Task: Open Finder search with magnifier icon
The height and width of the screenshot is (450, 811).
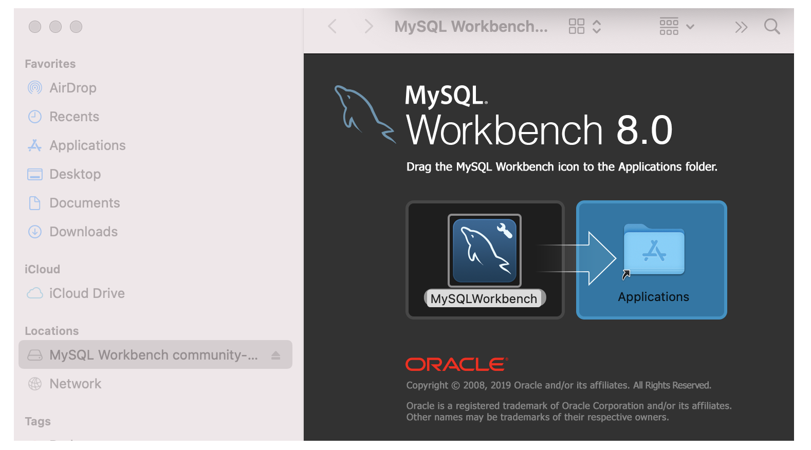Action: point(772,26)
